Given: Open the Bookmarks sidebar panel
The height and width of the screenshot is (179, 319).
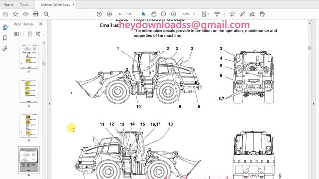Looking at the screenshot, I should (x=5, y=38).
